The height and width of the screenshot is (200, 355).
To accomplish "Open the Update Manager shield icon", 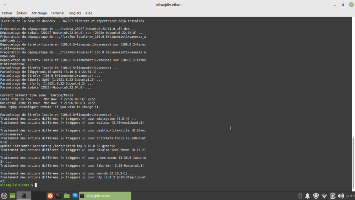I will pos(316,196).
